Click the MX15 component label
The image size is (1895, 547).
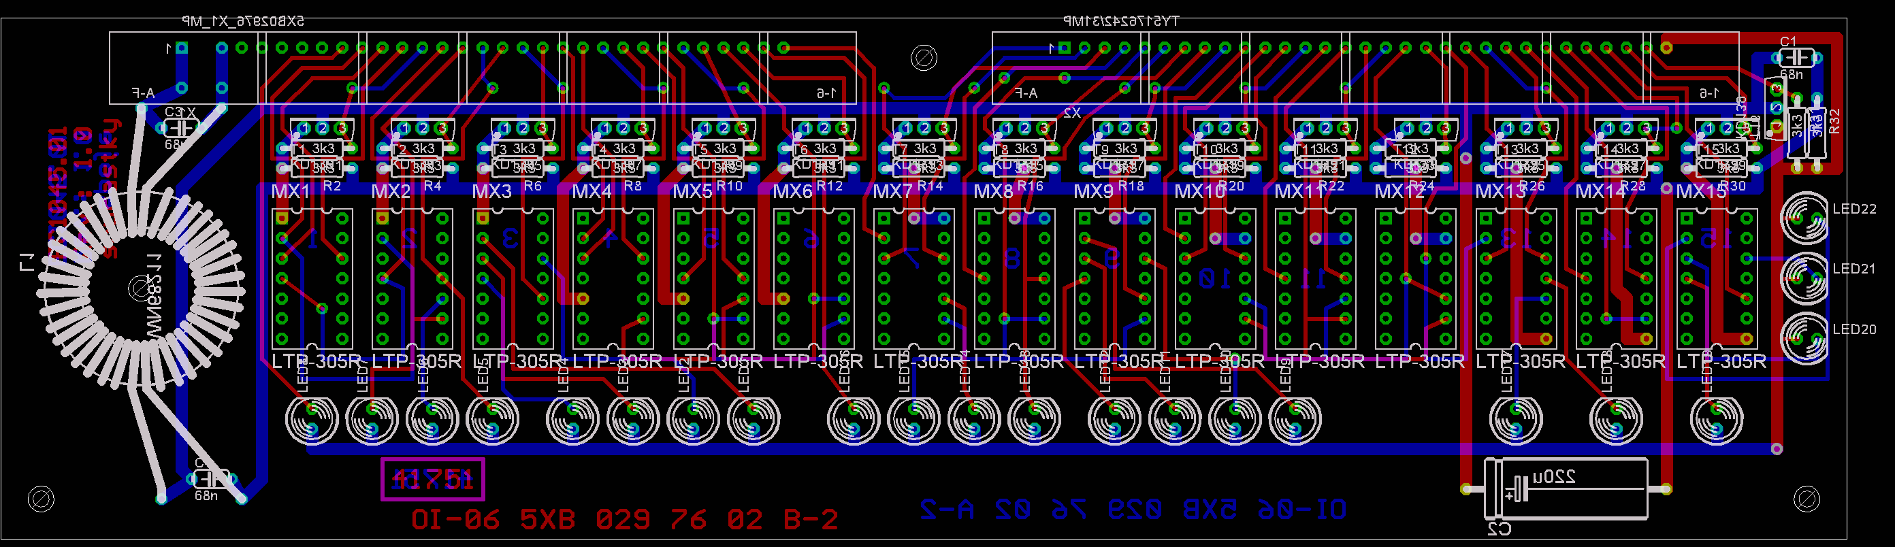pos(1701,192)
